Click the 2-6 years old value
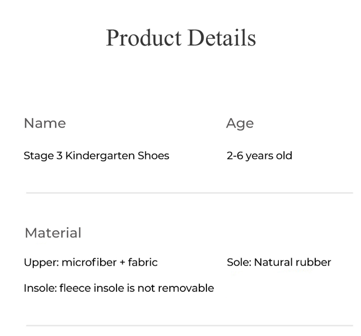The image size is (361, 336). tap(259, 156)
